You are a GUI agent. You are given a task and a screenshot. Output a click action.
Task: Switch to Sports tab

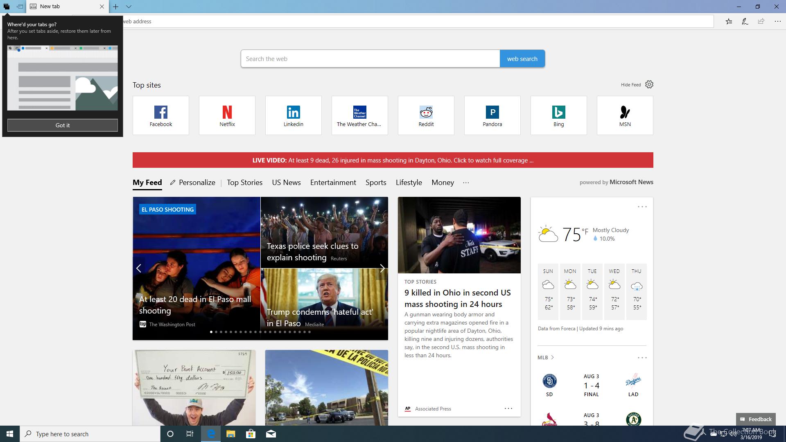pyautogui.click(x=376, y=183)
